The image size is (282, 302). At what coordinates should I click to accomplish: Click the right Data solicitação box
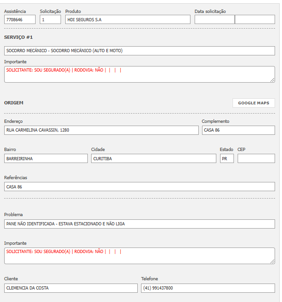click(255, 19)
